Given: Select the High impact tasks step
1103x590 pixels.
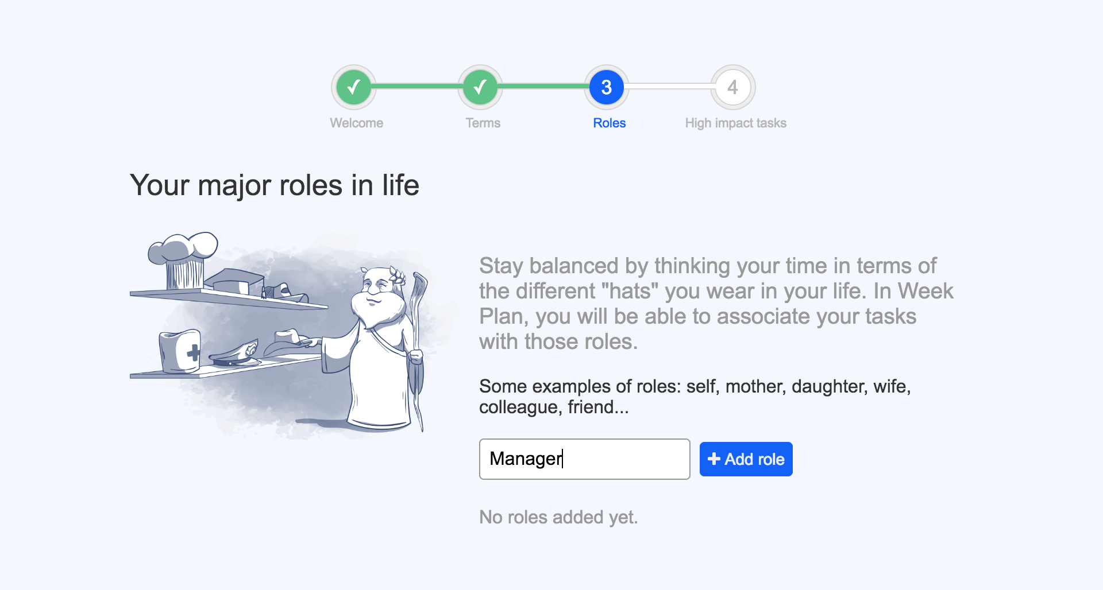Looking at the screenshot, I should tap(736, 122).
